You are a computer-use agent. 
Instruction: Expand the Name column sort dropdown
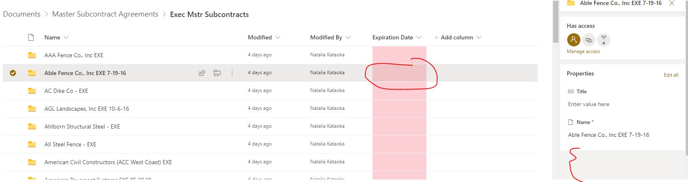pos(66,37)
